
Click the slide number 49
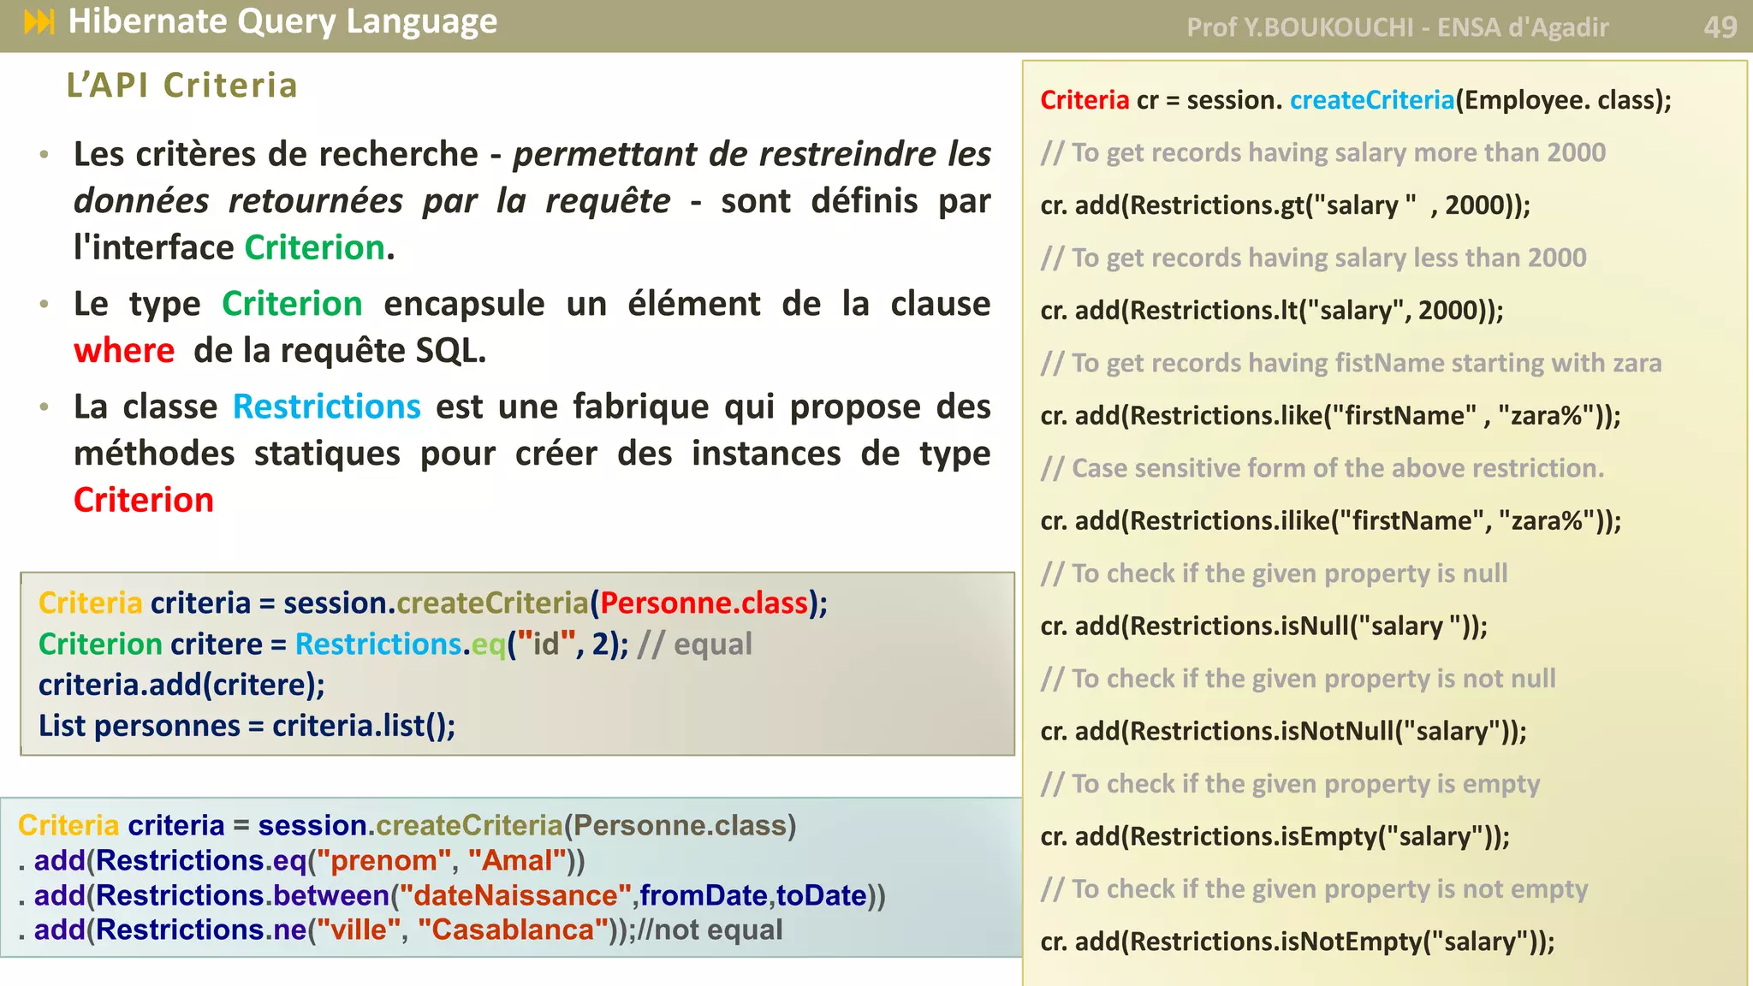[1720, 27]
